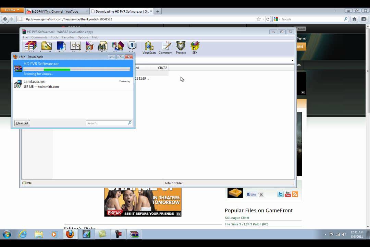Reload the page in Firefox
The image size is (370, 247).
pos(268,19)
